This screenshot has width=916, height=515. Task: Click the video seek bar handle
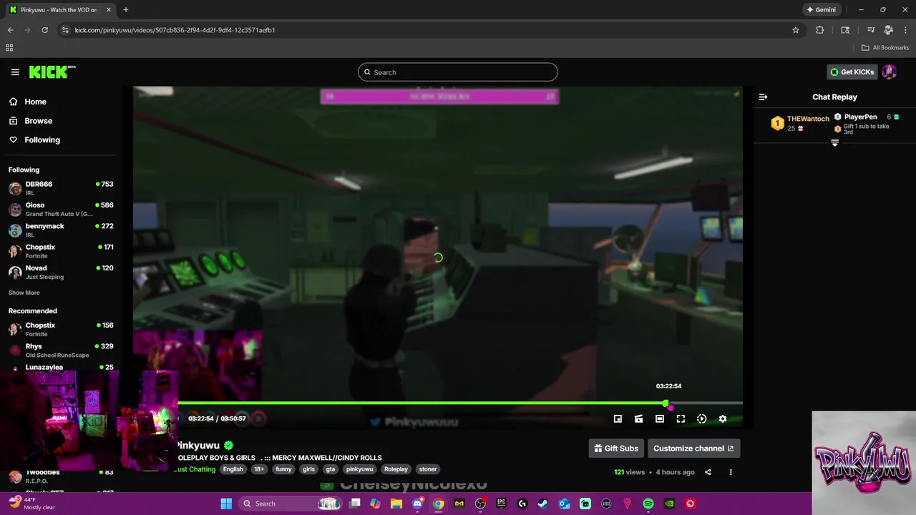(x=666, y=403)
